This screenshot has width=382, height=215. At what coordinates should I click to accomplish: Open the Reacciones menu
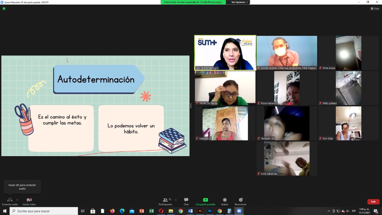click(241, 202)
